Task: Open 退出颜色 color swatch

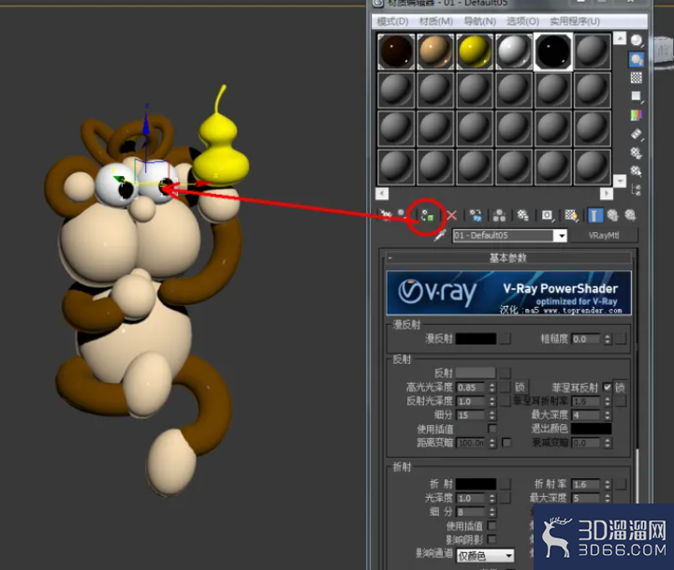Action: pyautogui.click(x=591, y=429)
